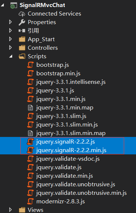This screenshot has height=213, width=136.
Task: Select file jquery-3.3.1.slim.min.js
Action: (x=67, y=125)
